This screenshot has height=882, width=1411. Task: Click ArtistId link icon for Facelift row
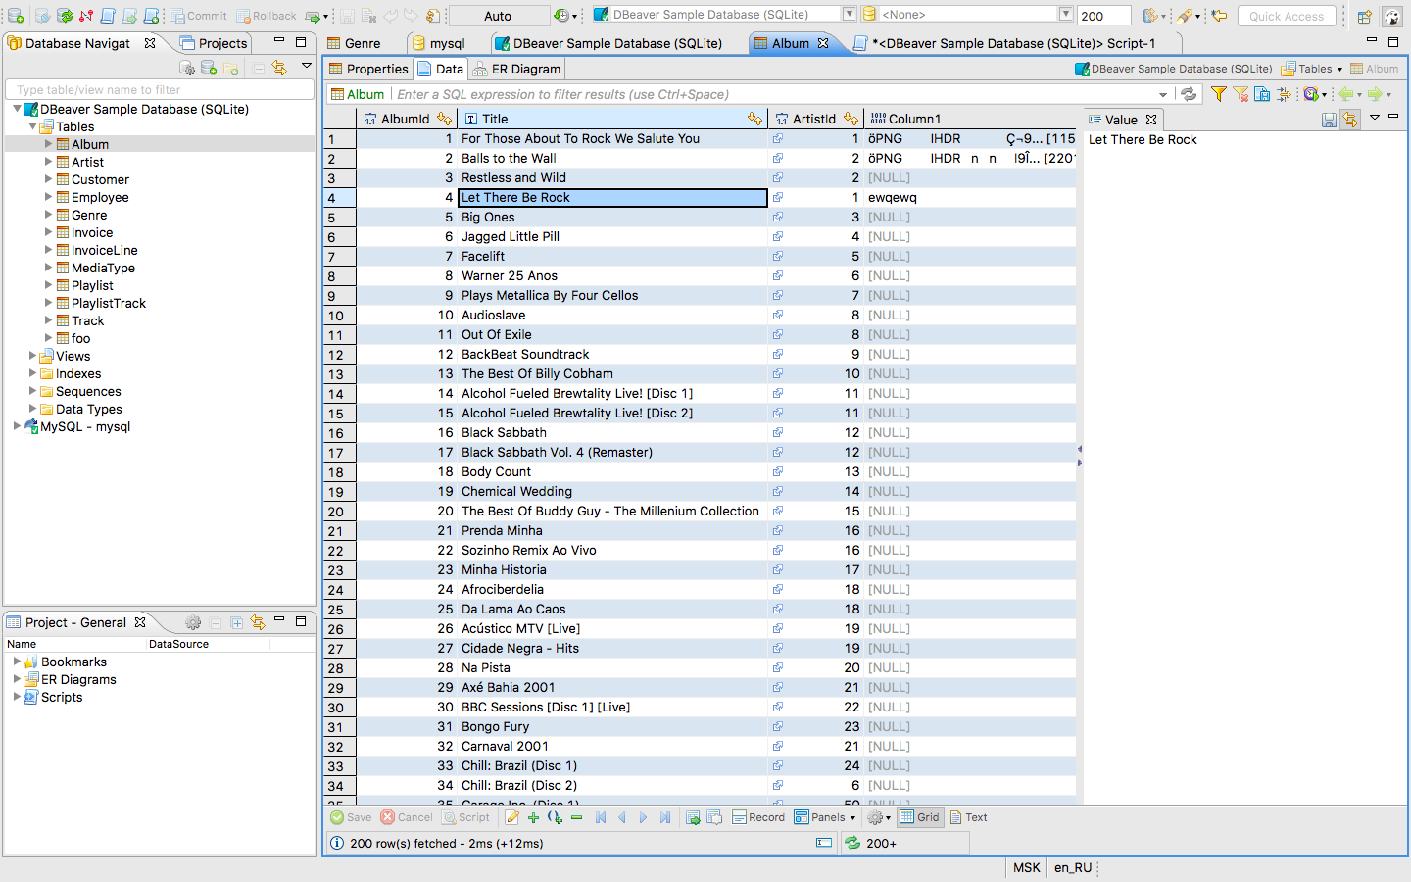click(777, 256)
